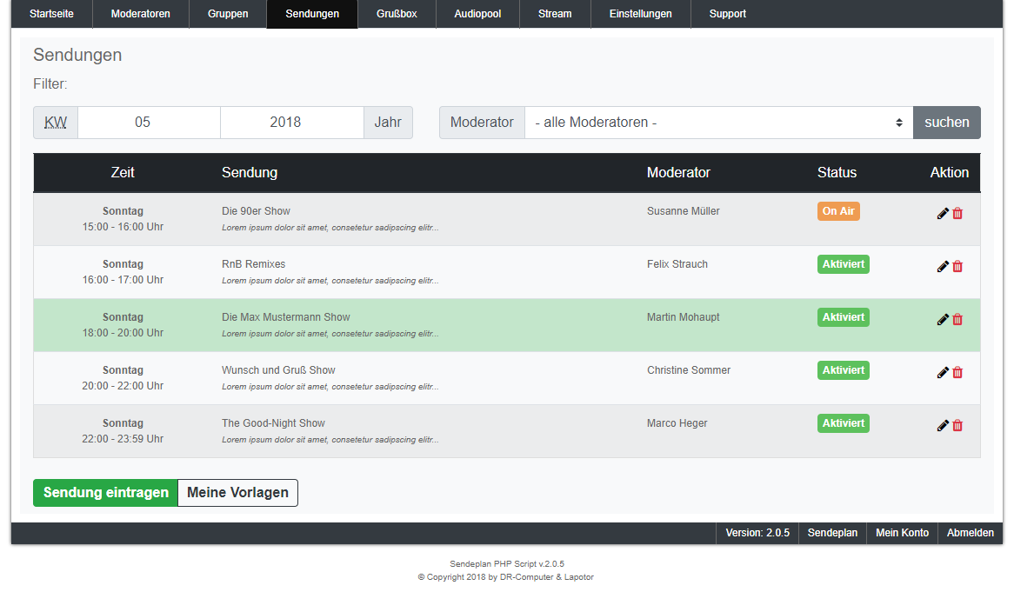Click the Abmelden link in footer
Image resolution: width=1014 pixels, height=592 pixels.
[x=970, y=533]
